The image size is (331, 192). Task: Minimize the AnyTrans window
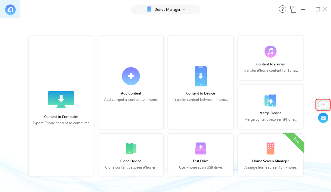click(x=310, y=9)
